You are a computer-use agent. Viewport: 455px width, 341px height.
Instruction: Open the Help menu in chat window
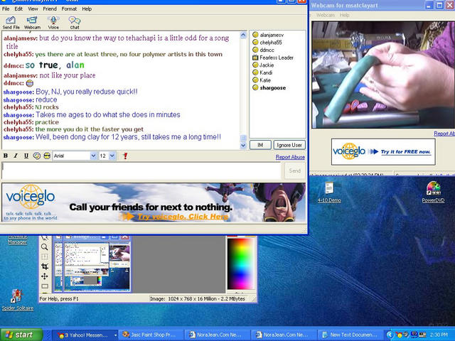(87, 9)
